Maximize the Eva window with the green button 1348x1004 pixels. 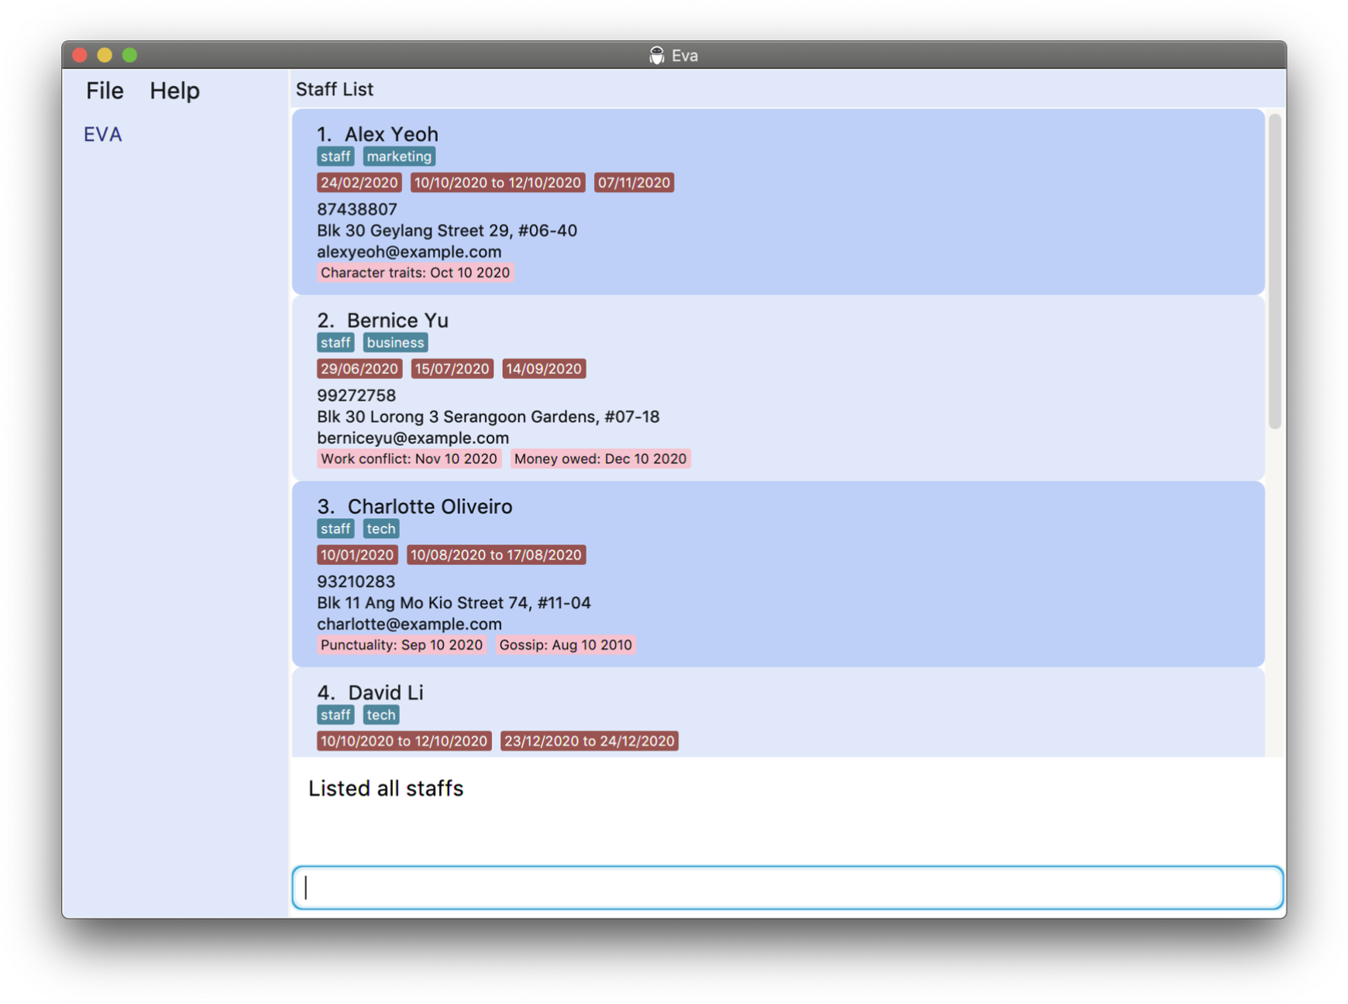129,55
